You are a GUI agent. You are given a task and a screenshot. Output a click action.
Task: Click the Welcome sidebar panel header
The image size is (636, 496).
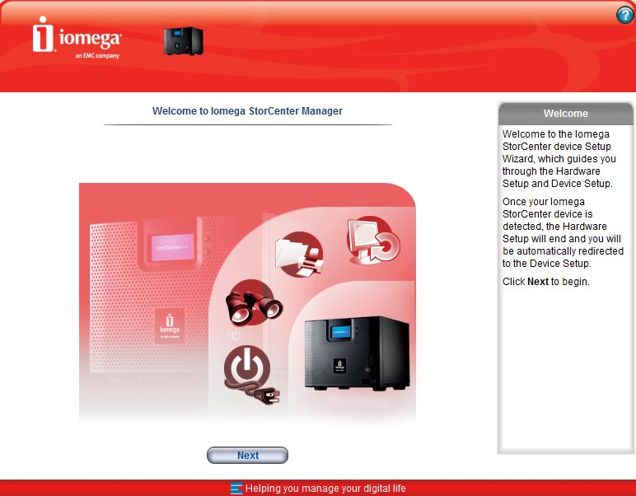point(565,114)
